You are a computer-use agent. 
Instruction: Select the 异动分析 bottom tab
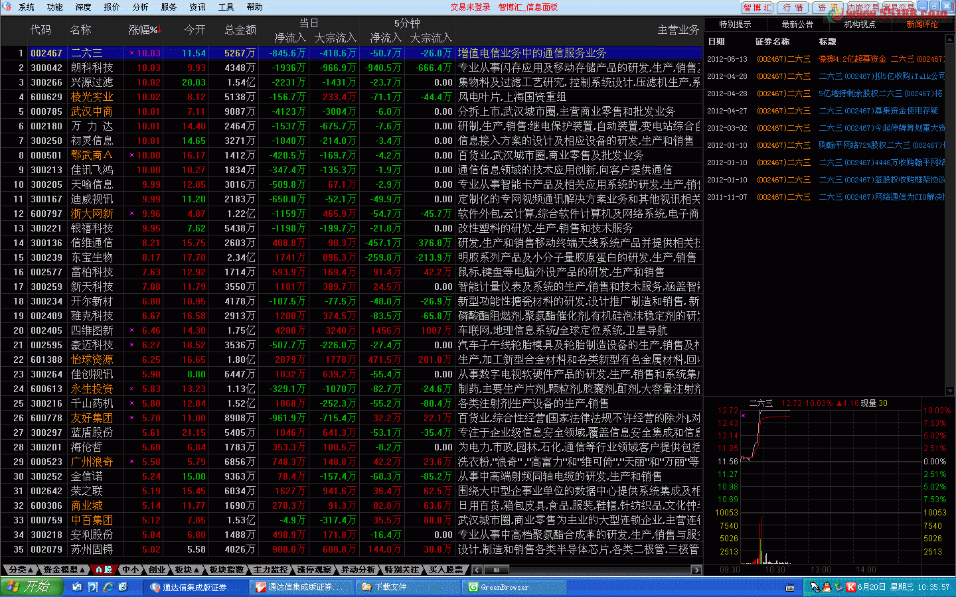pyautogui.click(x=358, y=570)
